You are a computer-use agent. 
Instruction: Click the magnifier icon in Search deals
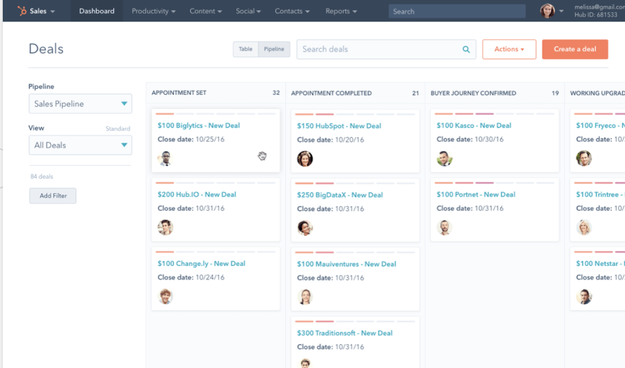pos(465,49)
